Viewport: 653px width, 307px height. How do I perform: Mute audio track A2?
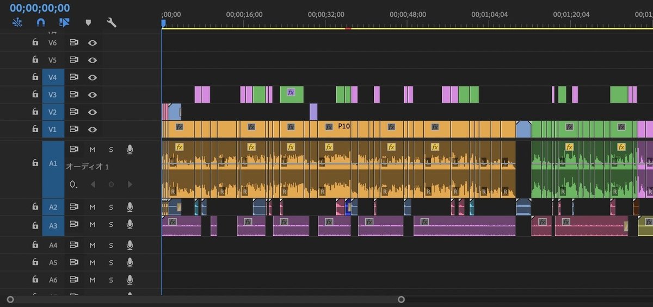coord(93,207)
